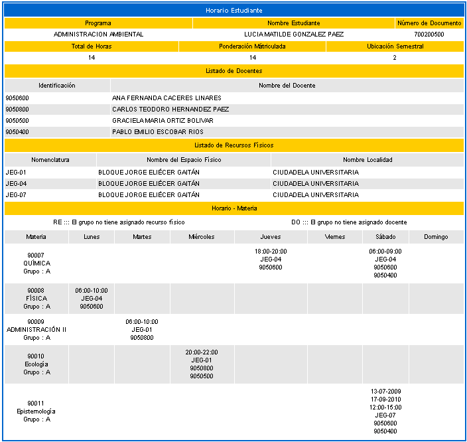Click the JEG-07 resource row
Viewport: 467px width, 442px height.
[x=233, y=195]
